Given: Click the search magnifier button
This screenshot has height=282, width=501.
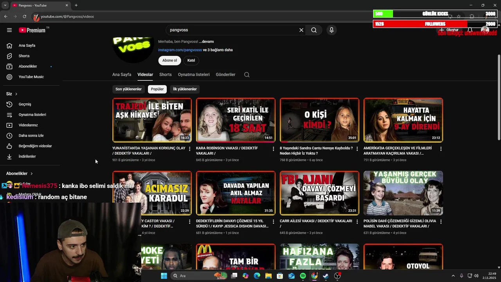Looking at the screenshot, I should pos(314,30).
